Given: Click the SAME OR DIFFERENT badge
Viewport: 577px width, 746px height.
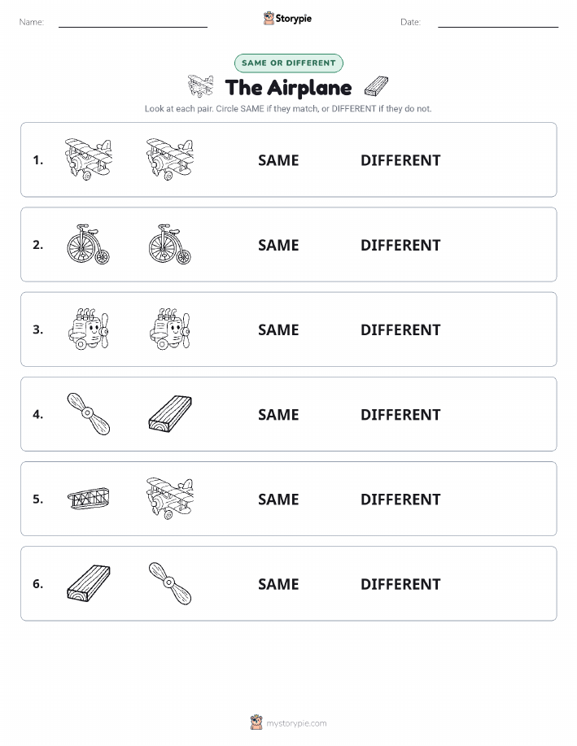Looking at the screenshot, I should point(288,63).
